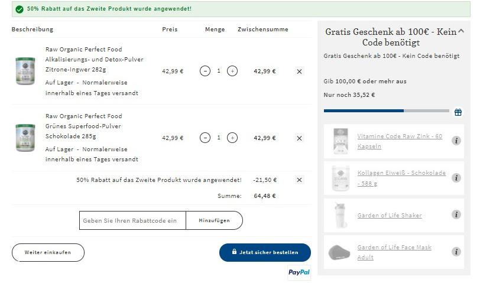Show info for Garden of Life Face Mask
Screen dimensions: 480x283
pos(456,252)
